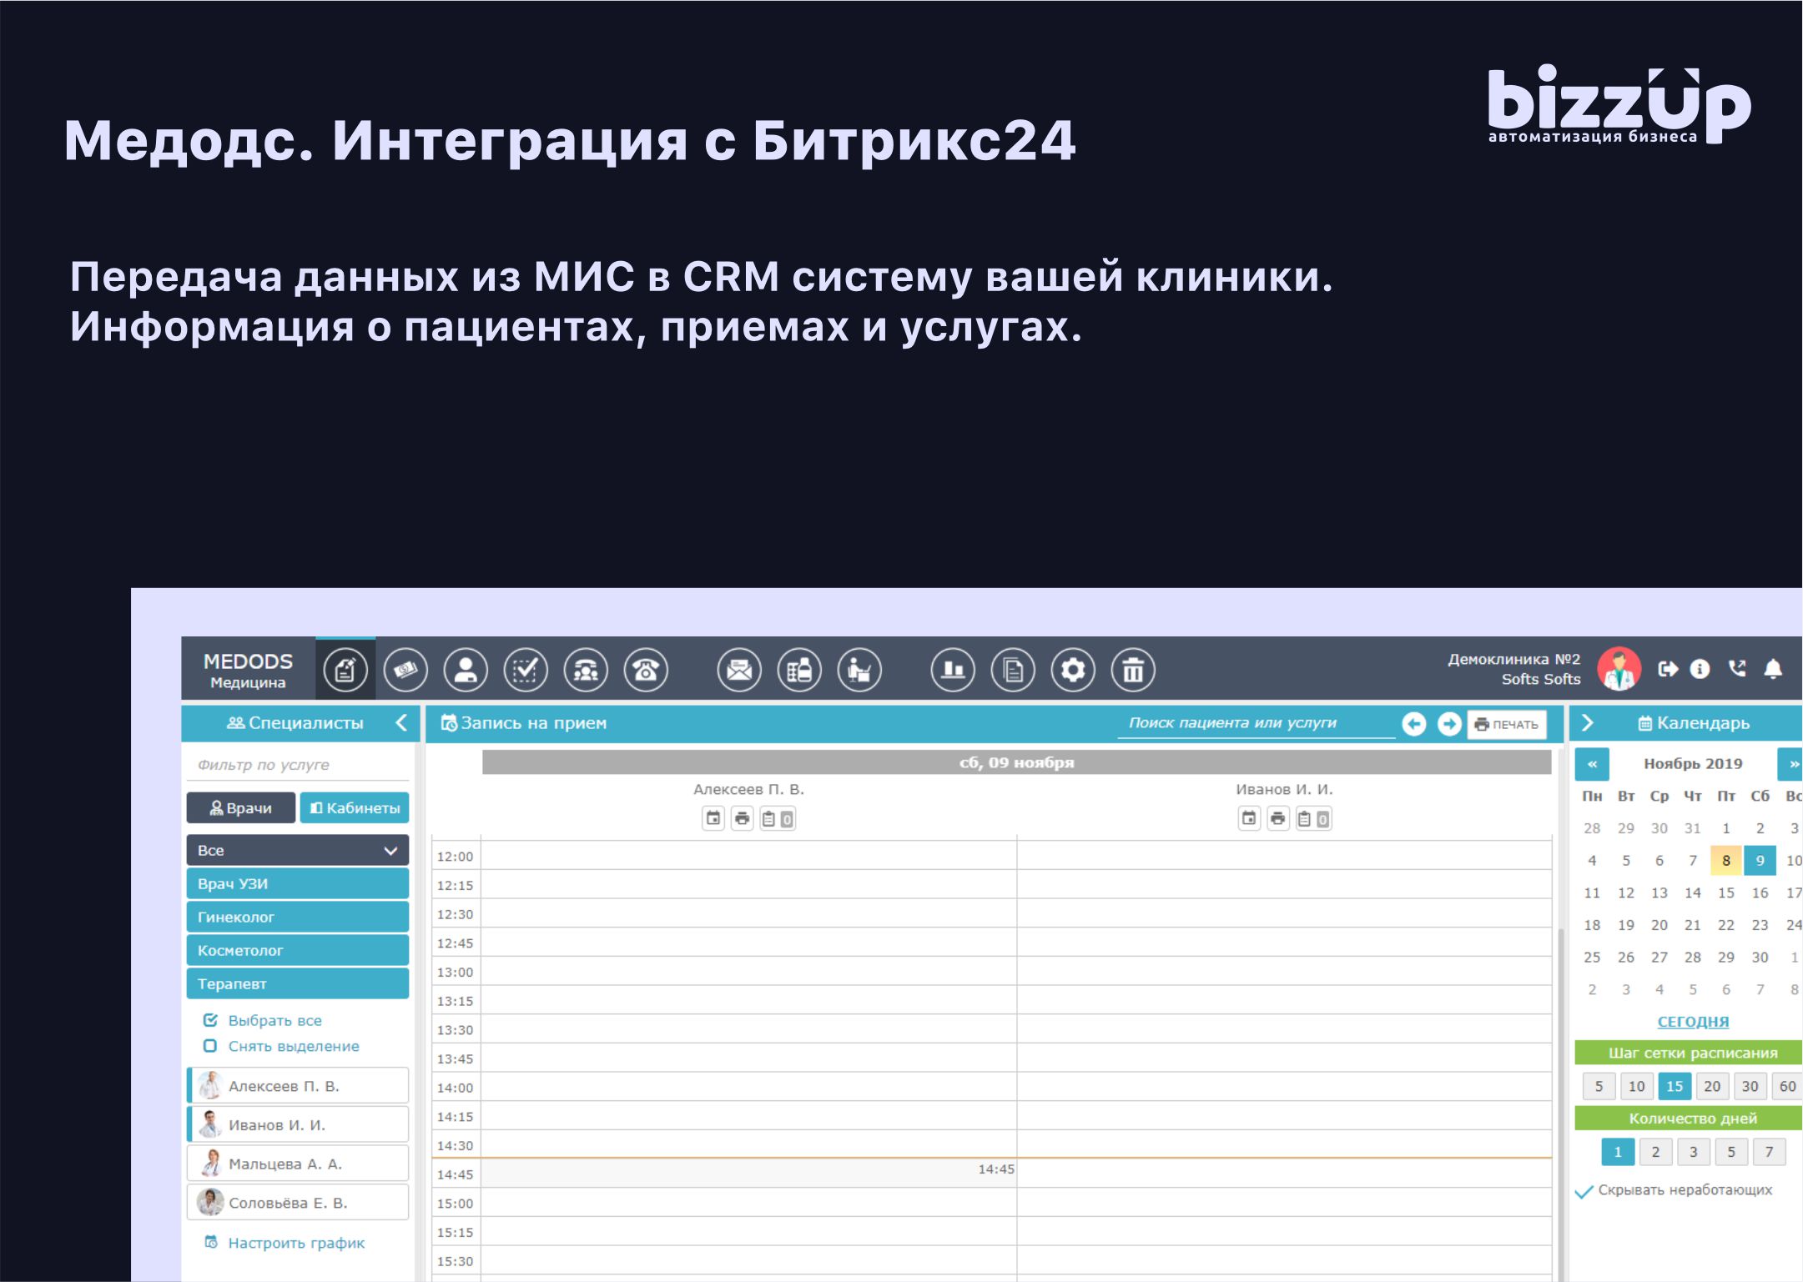Switch to the Кабинеты tab
Image resolution: width=1803 pixels, height=1282 pixels.
pyautogui.click(x=355, y=807)
